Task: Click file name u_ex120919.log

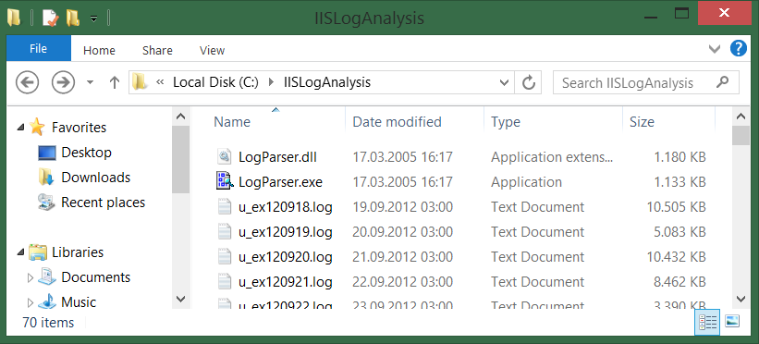Action: (x=286, y=232)
